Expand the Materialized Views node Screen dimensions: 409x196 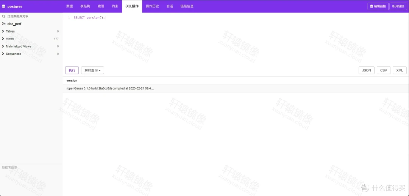tap(3, 46)
